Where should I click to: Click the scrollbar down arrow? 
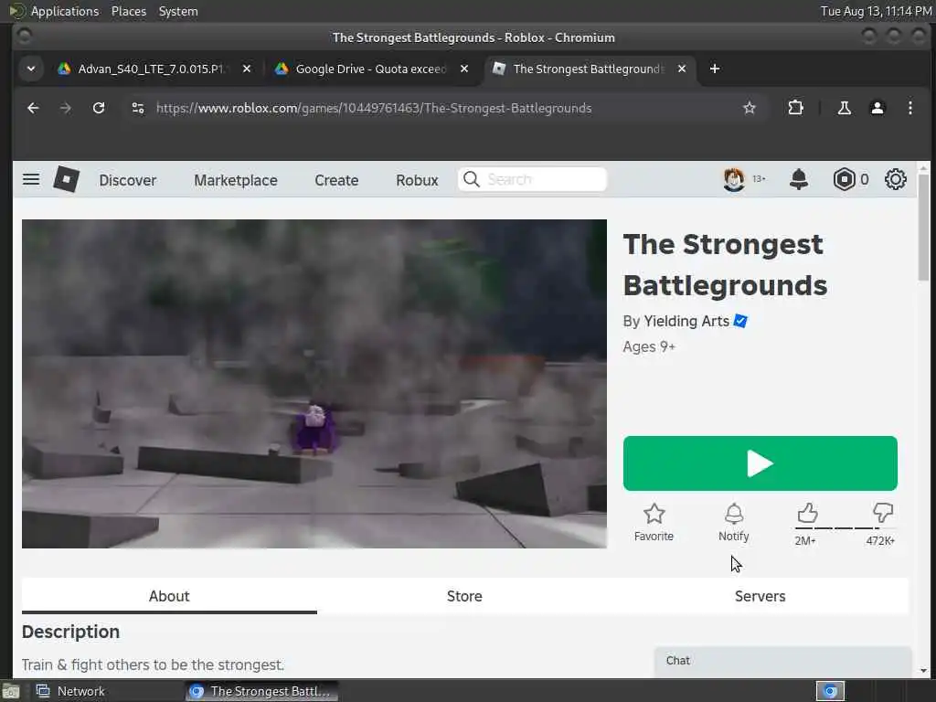(923, 670)
